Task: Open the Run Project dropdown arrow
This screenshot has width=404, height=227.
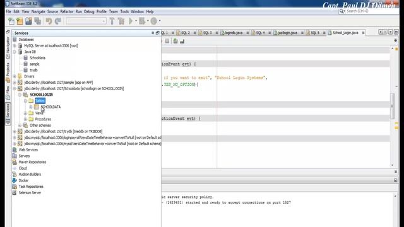Action: point(136,21)
